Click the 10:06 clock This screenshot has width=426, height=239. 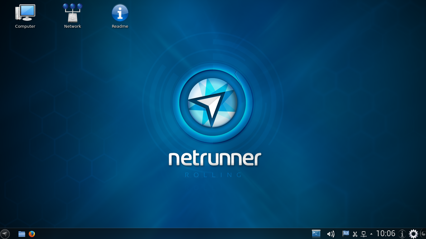pyautogui.click(x=386, y=234)
